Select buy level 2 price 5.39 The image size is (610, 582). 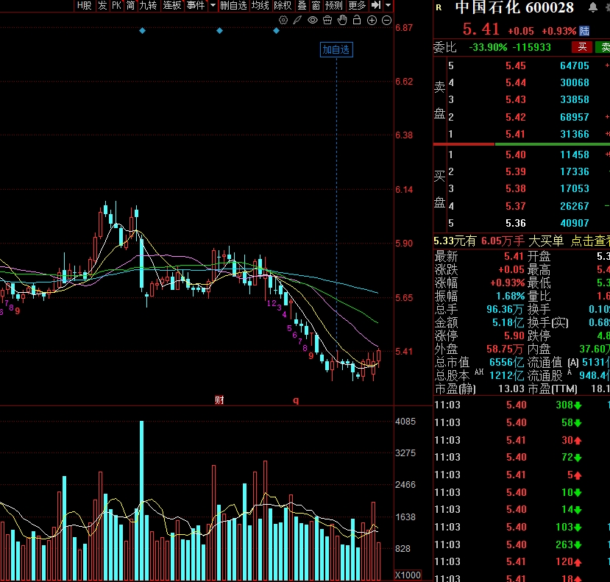(x=516, y=171)
